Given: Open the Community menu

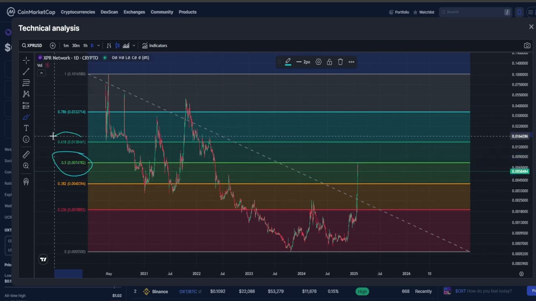Looking at the screenshot, I should pos(162,12).
